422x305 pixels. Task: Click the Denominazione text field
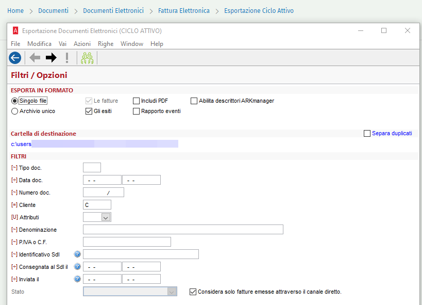coord(183,230)
